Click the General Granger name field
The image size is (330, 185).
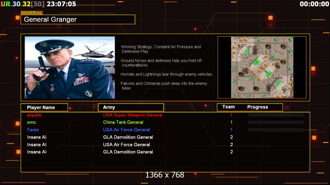click(x=78, y=19)
